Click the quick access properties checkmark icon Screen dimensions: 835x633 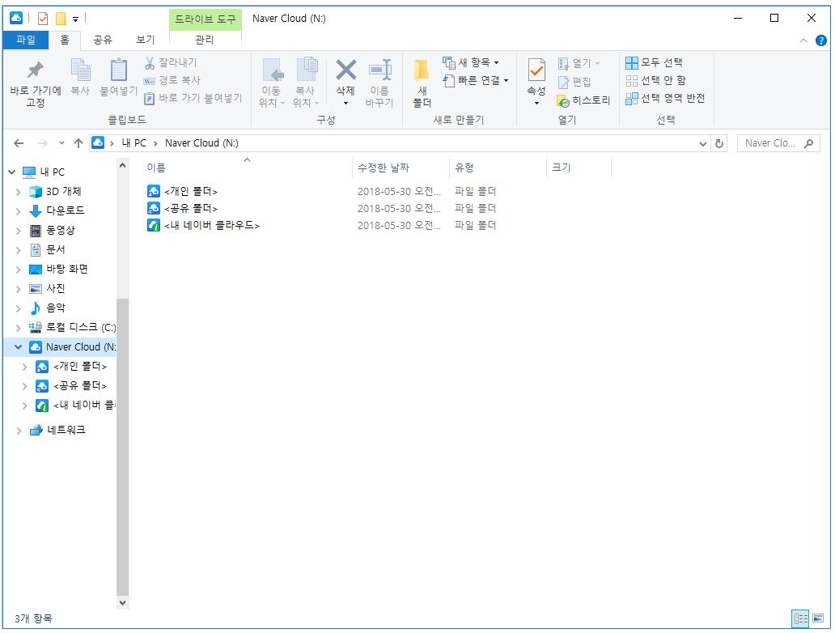pyautogui.click(x=43, y=19)
